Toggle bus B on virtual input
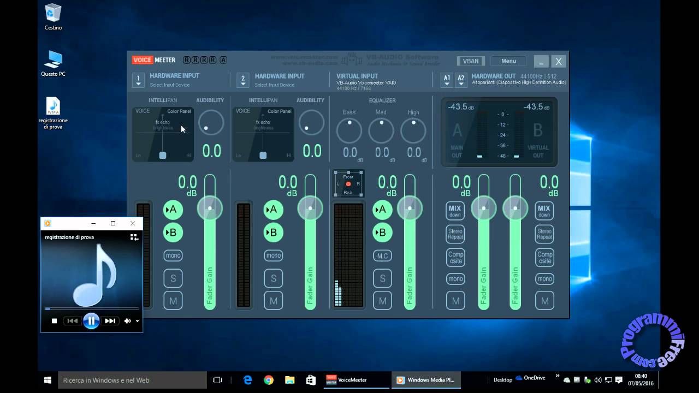Screen dimensions: 699x393 coord(382,233)
